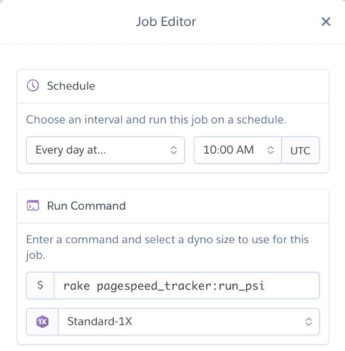345x351 pixels.
Task: Click the UTC timezone label
Action: click(x=300, y=150)
